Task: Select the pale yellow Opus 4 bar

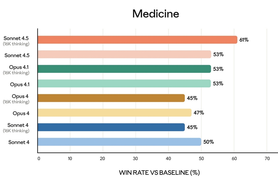Action: 114,113
